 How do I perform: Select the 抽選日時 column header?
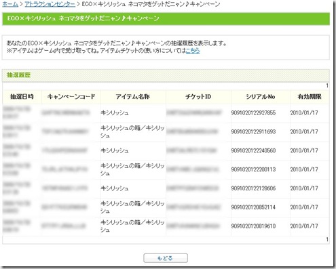point(22,97)
